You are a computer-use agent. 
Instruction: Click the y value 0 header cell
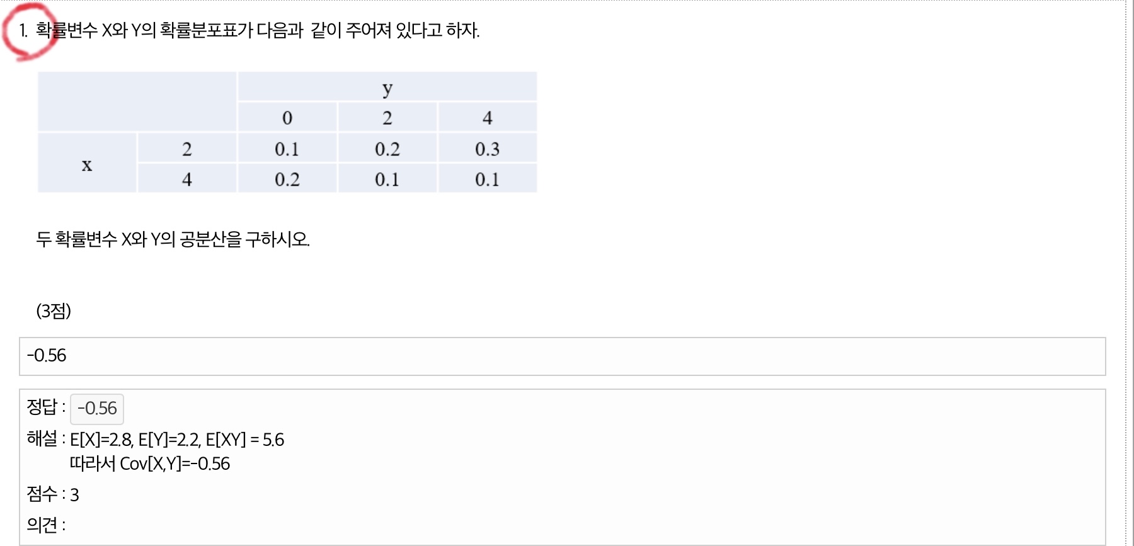coord(287,118)
